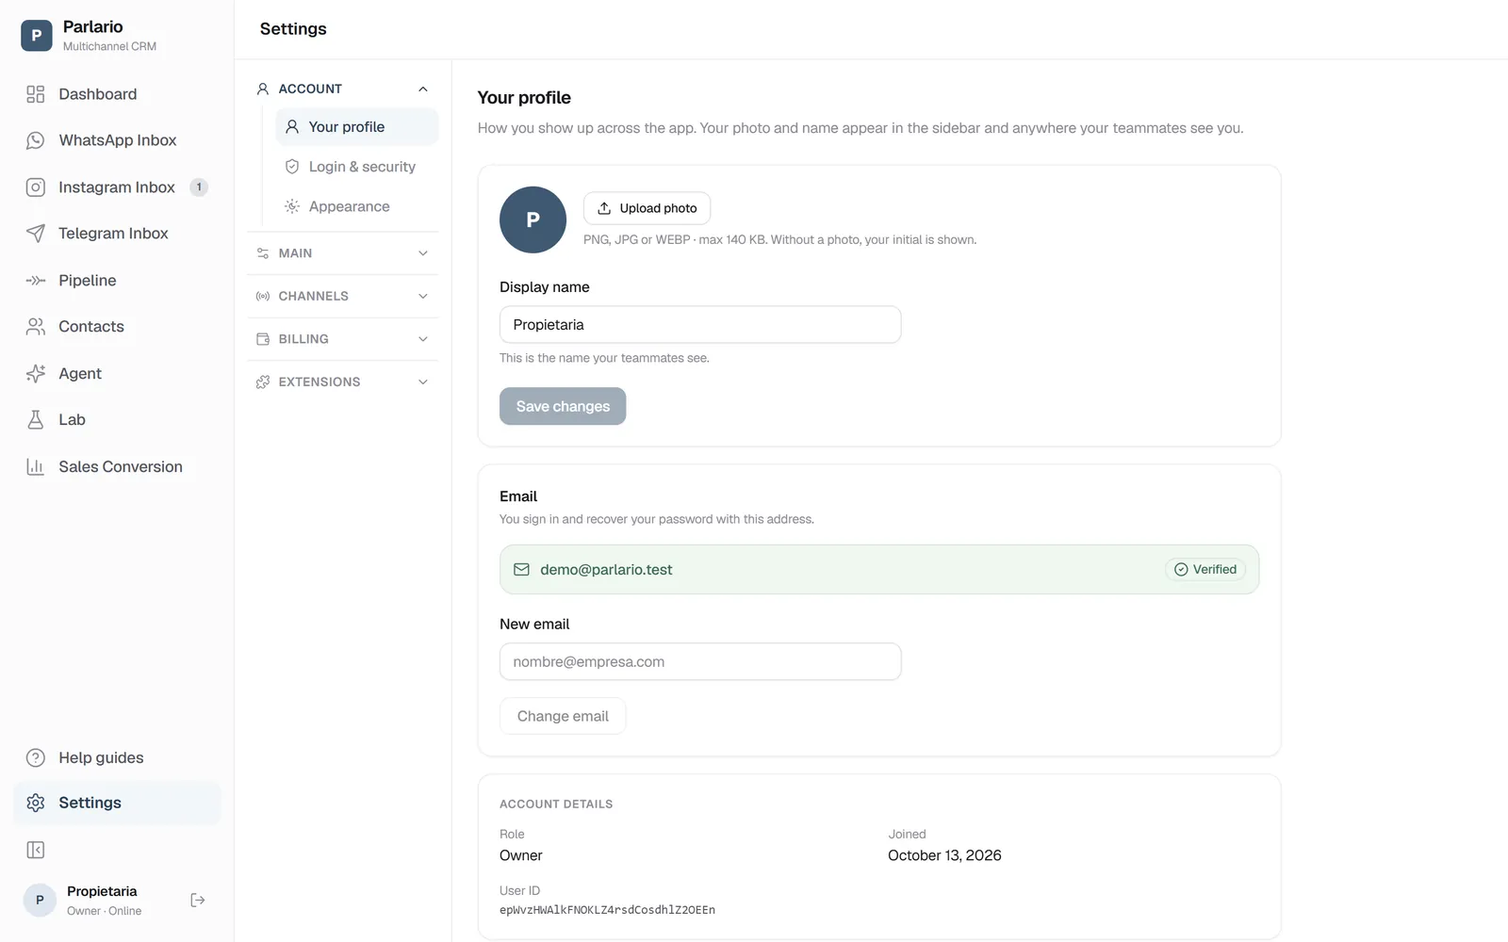
Task: Expand the Billing section chevron
Action: pos(423,339)
